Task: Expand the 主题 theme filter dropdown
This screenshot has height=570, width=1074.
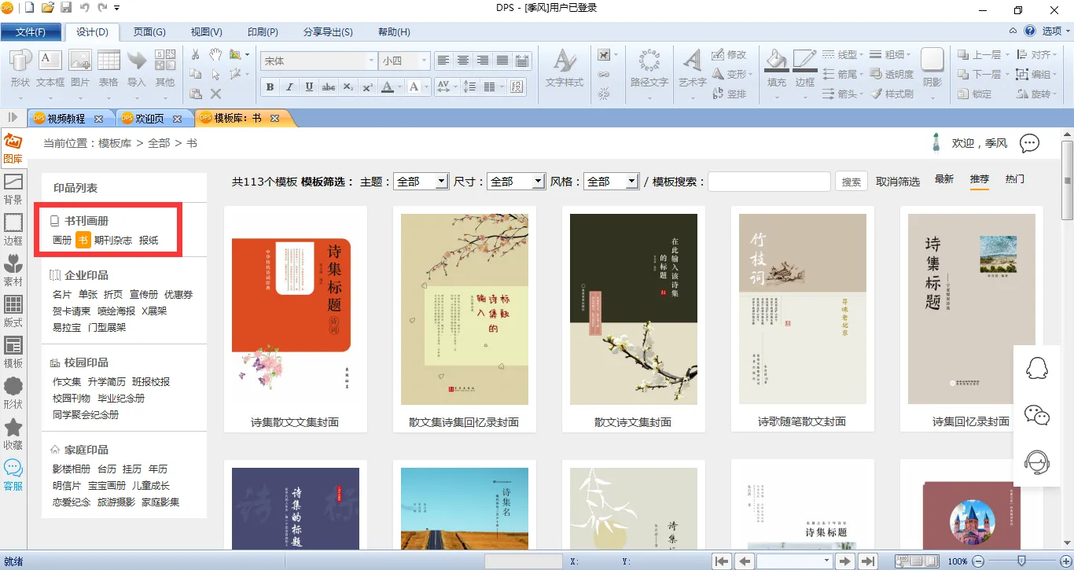Action: (x=441, y=182)
